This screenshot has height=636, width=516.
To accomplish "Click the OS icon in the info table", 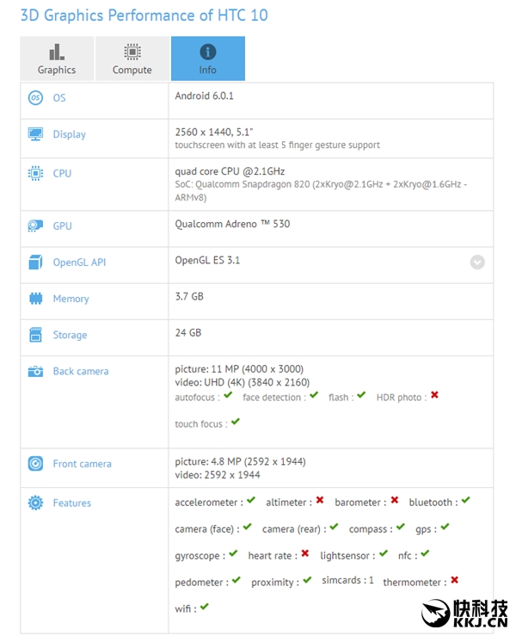I will coord(35,98).
